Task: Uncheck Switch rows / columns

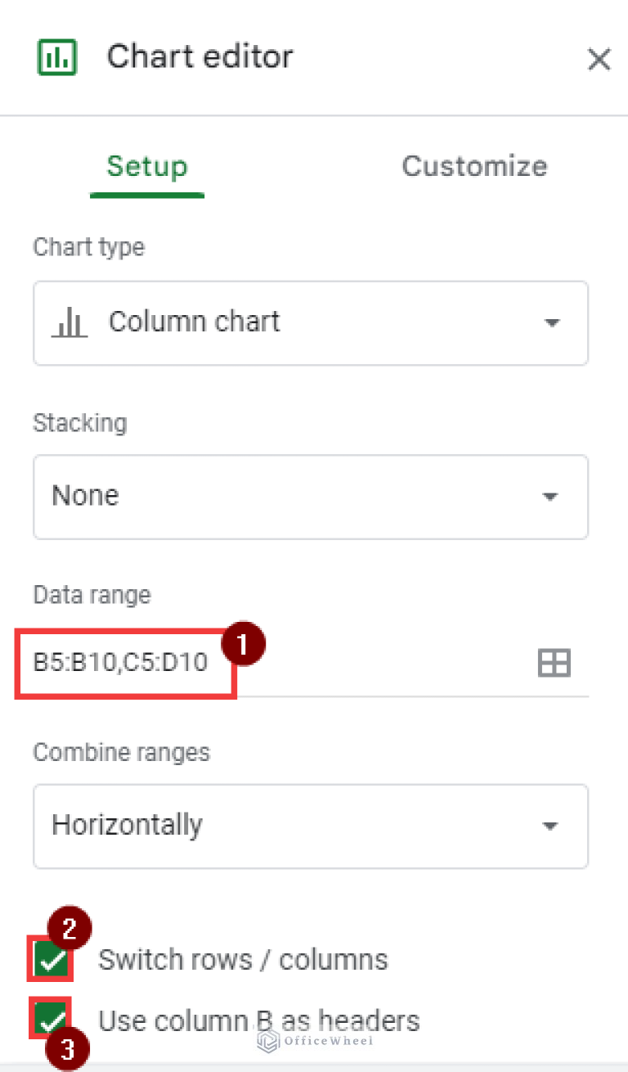Action: (x=50, y=959)
